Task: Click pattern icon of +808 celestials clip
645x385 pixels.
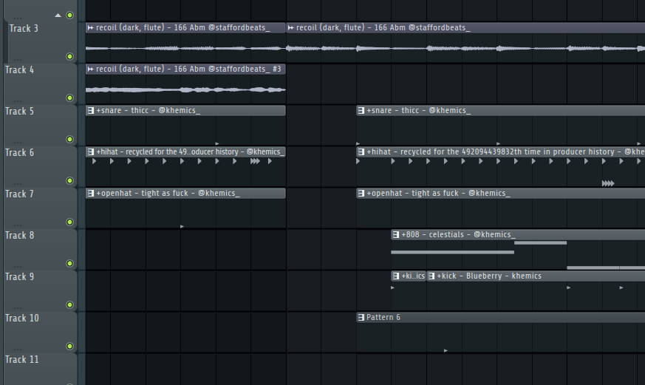Action: (x=396, y=234)
